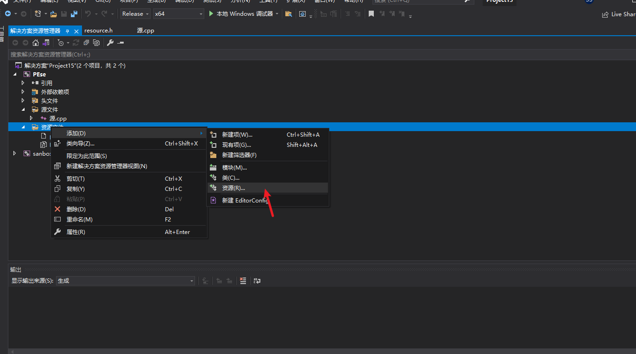
Task: Click 新建解决方案资源管理器视图(N) menu entry
Action: coord(129,166)
